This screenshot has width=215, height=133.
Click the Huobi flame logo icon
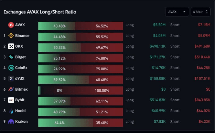click(x=11, y=111)
